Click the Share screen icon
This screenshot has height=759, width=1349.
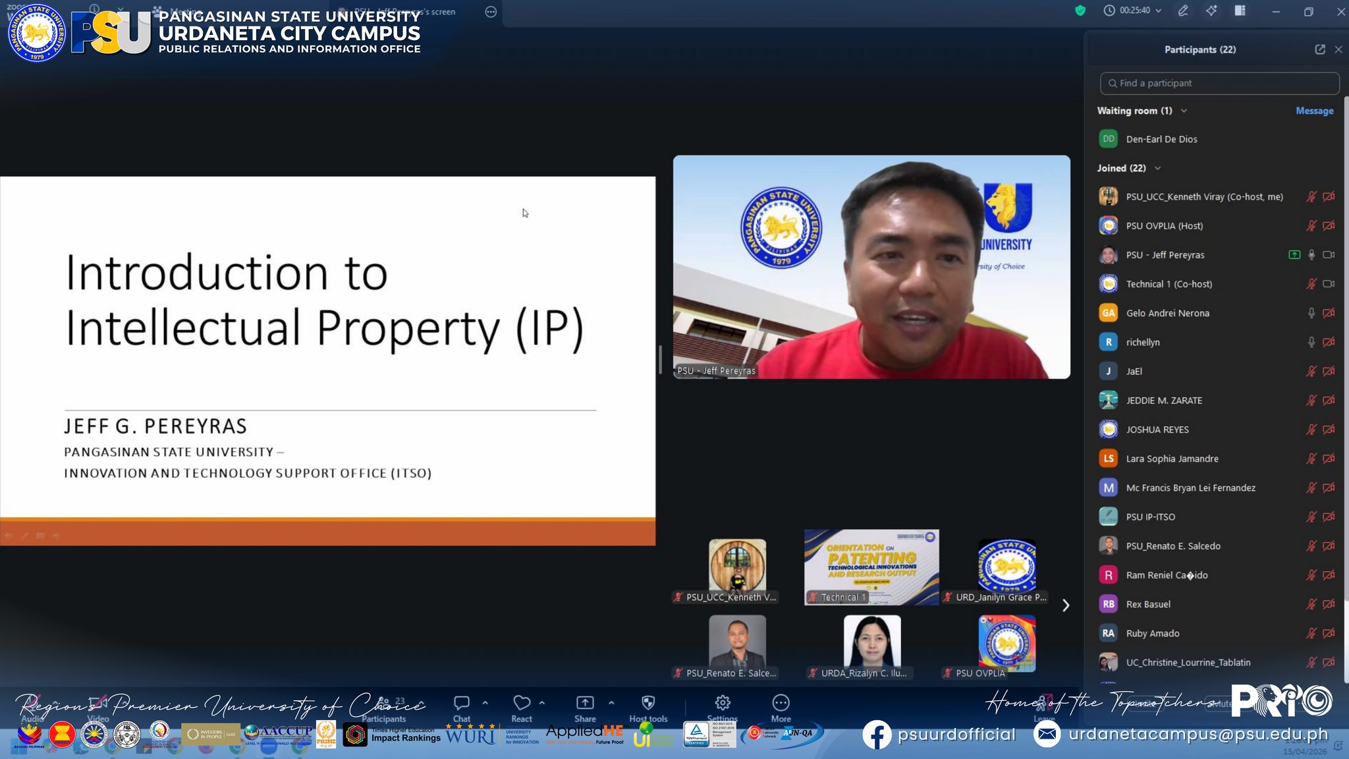click(585, 703)
